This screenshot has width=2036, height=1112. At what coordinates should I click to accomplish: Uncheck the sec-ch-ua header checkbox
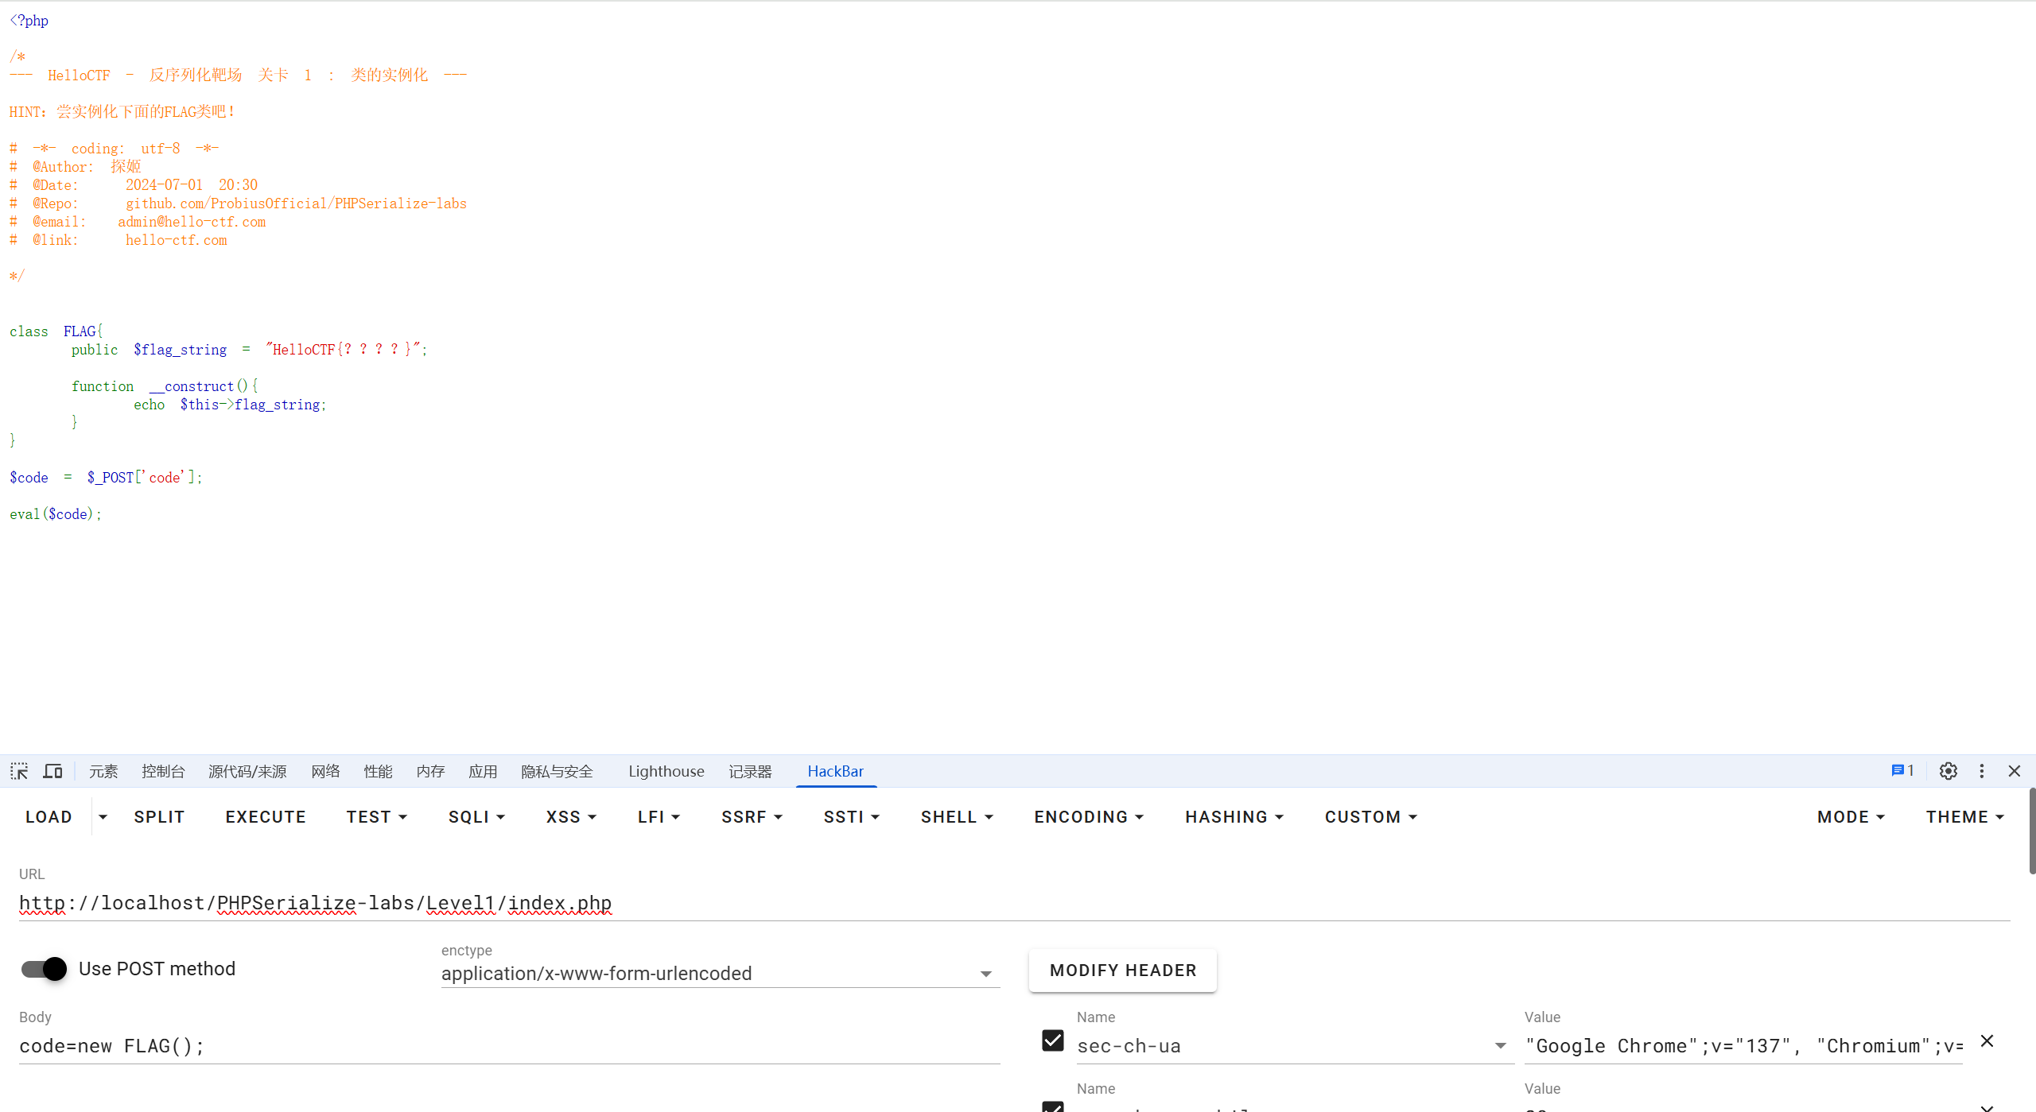tap(1051, 1040)
